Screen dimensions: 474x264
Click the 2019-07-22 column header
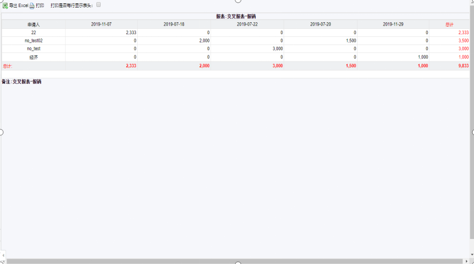coord(247,24)
